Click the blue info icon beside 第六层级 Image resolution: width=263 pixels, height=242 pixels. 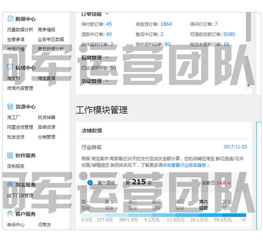pos(90,183)
